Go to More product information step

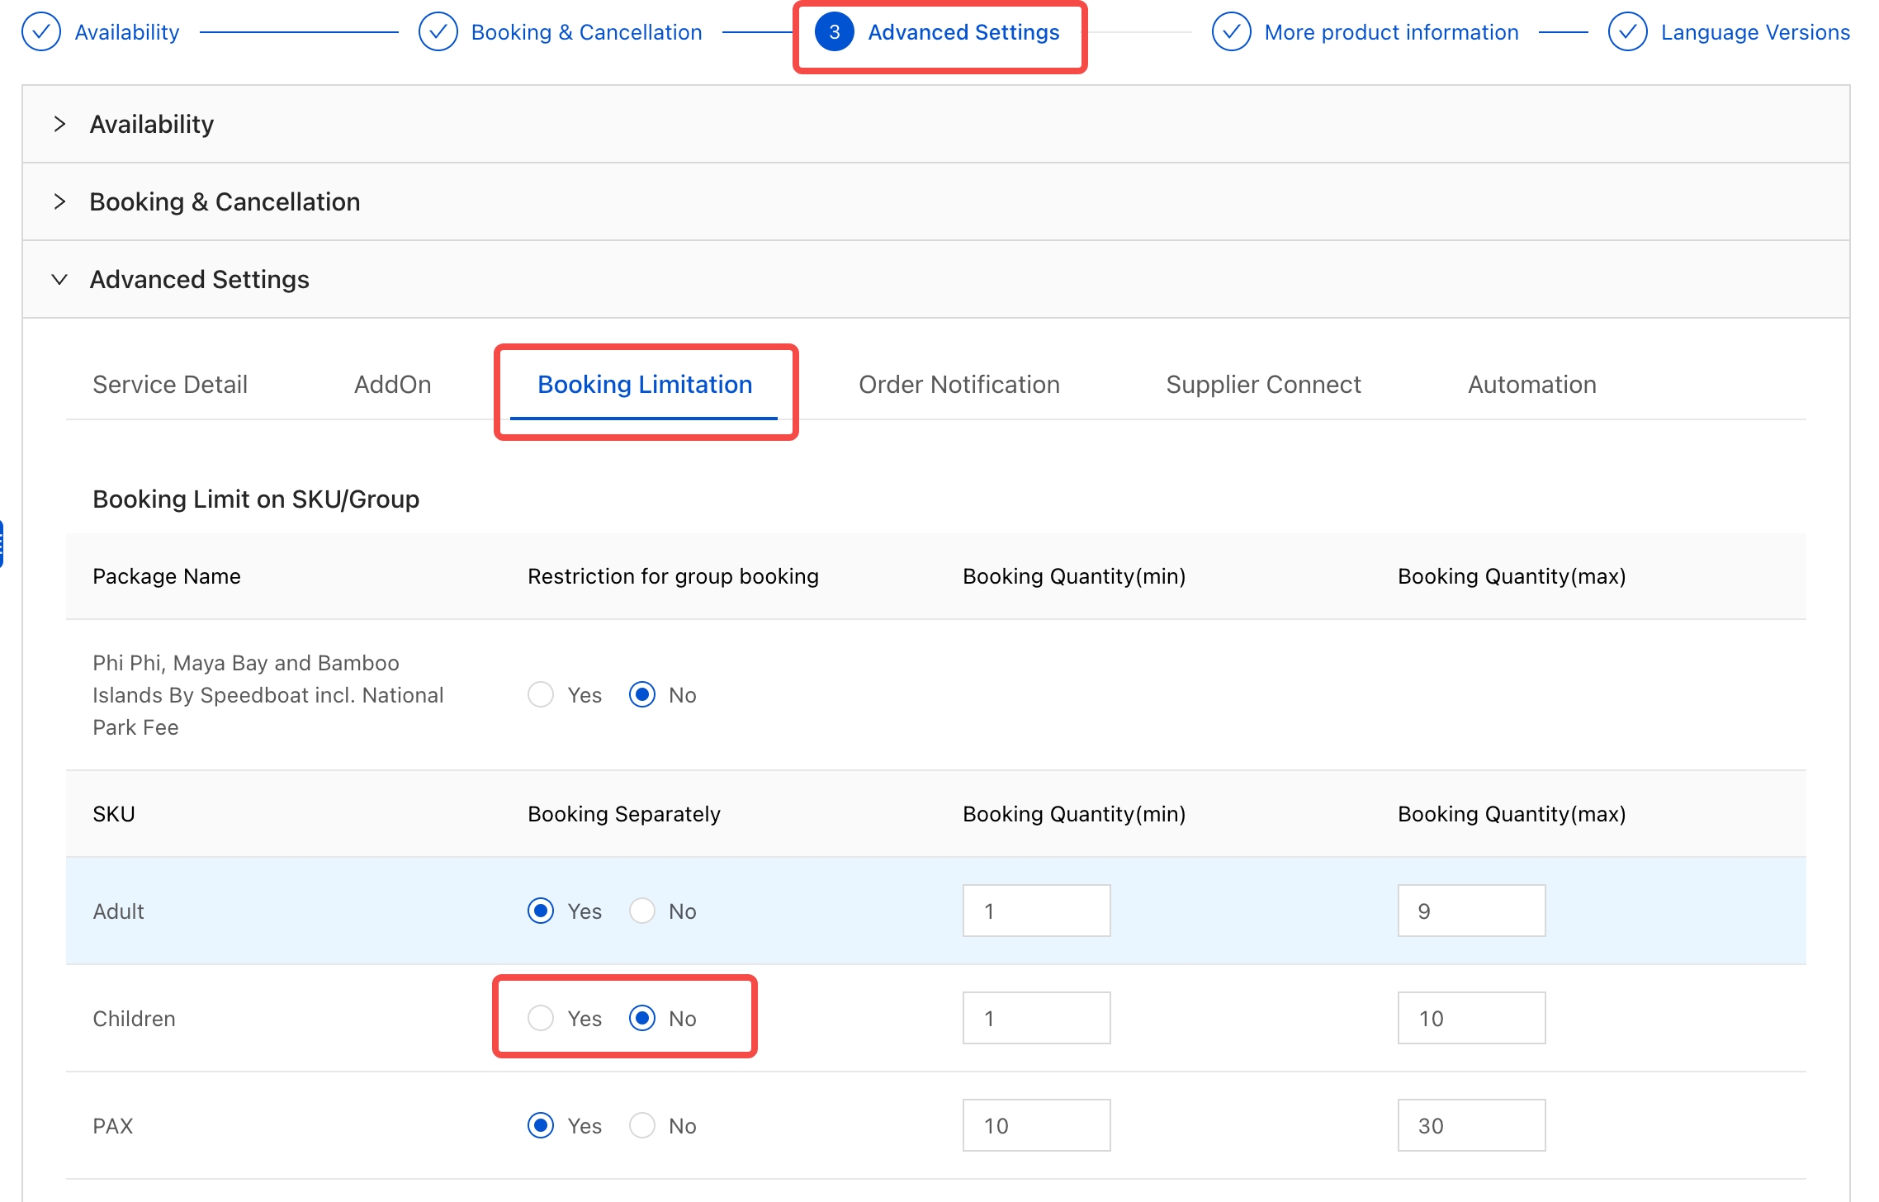click(x=1391, y=32)
